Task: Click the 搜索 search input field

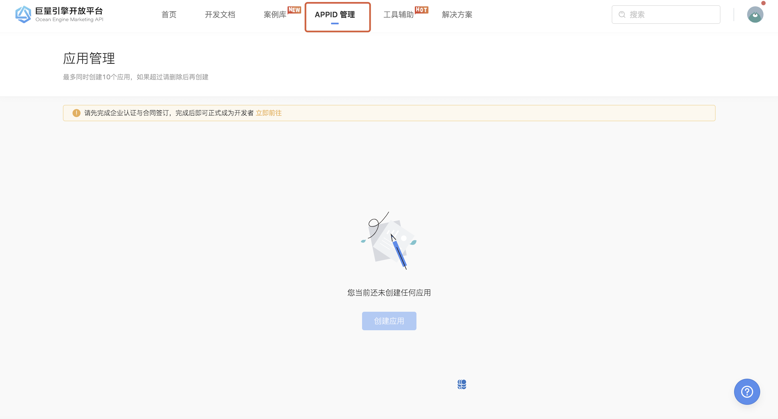Action: click(666, 14)
